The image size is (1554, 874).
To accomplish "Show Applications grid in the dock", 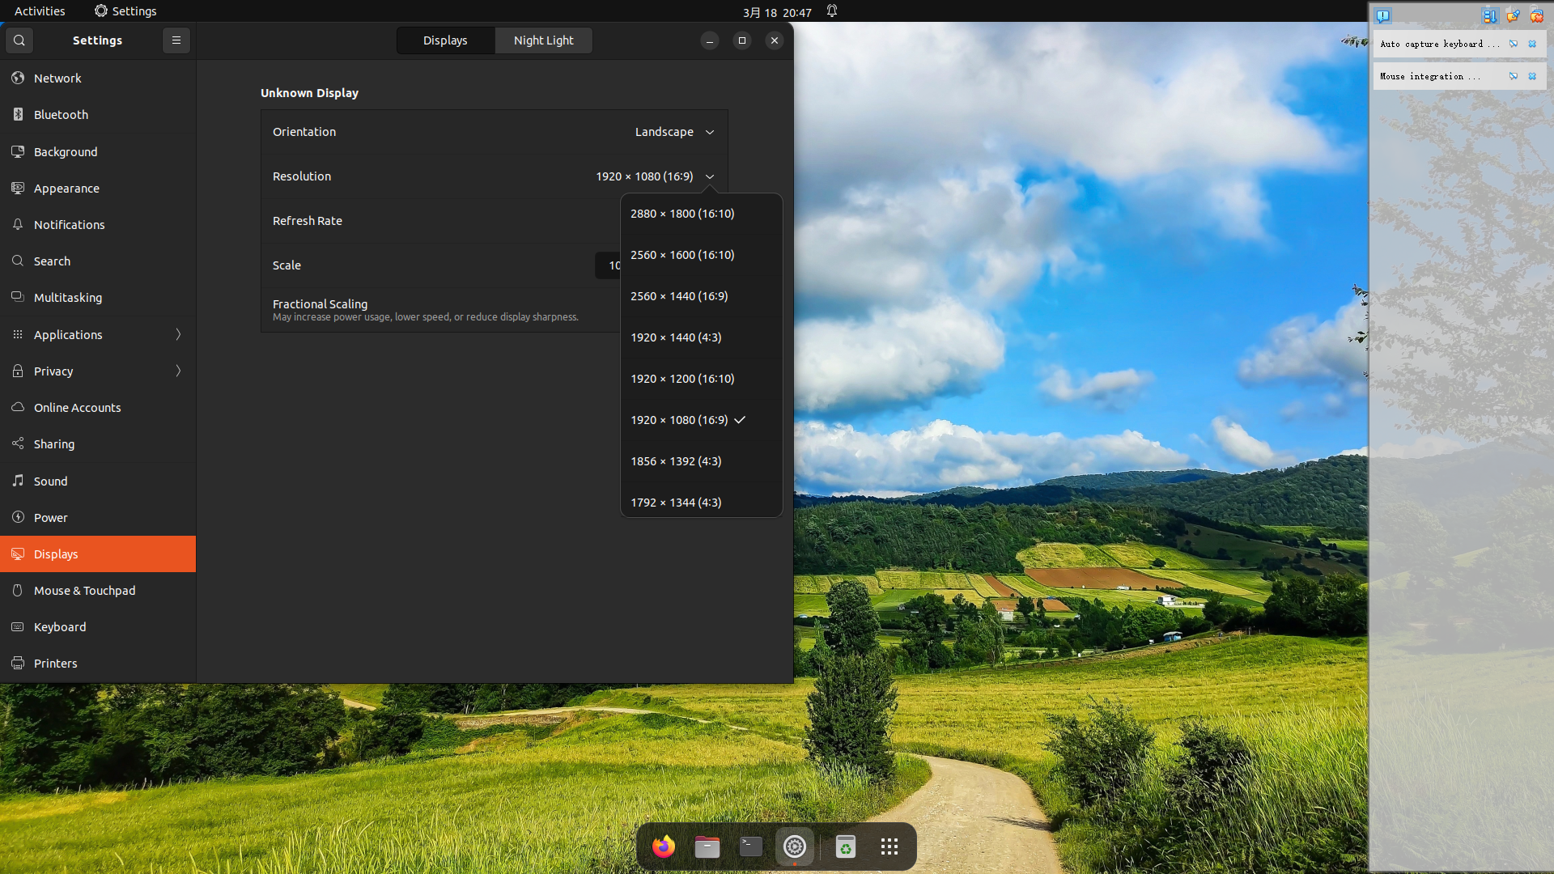I will [889, 846].
